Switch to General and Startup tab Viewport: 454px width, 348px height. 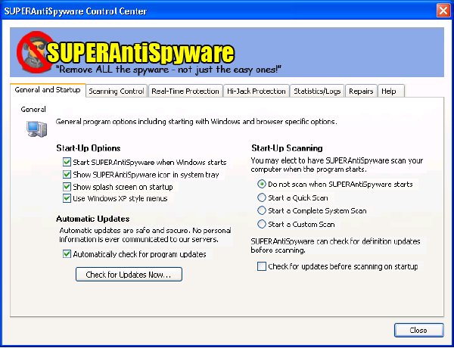pos(48,90)
